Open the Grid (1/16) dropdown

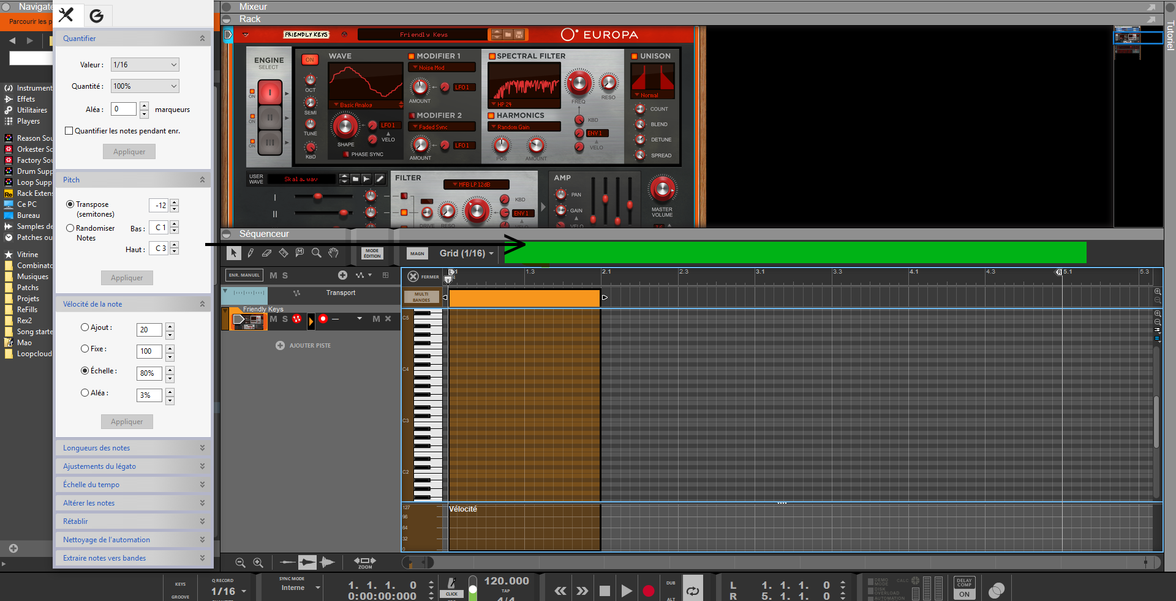tap(467, 253)
